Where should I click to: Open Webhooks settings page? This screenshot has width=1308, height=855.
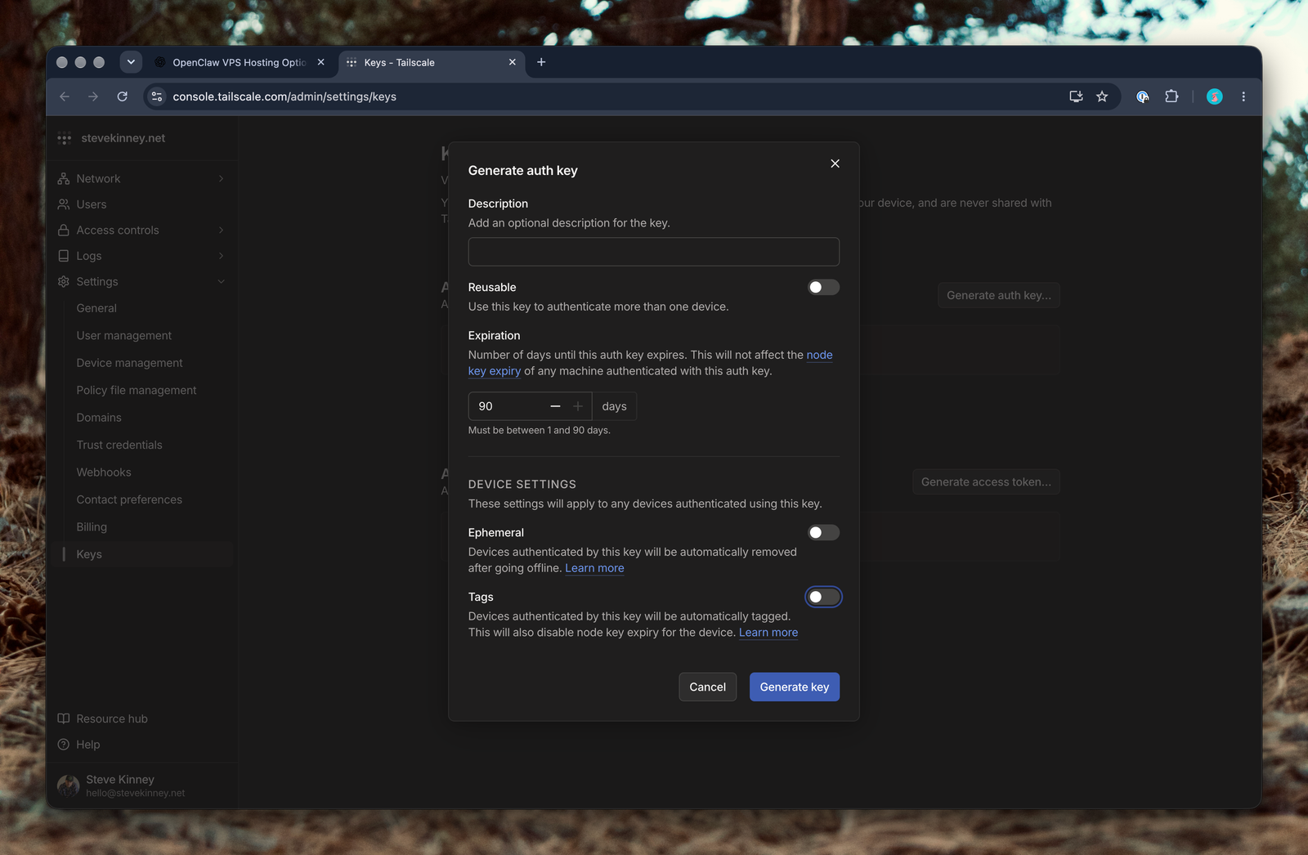pos(104,472)
